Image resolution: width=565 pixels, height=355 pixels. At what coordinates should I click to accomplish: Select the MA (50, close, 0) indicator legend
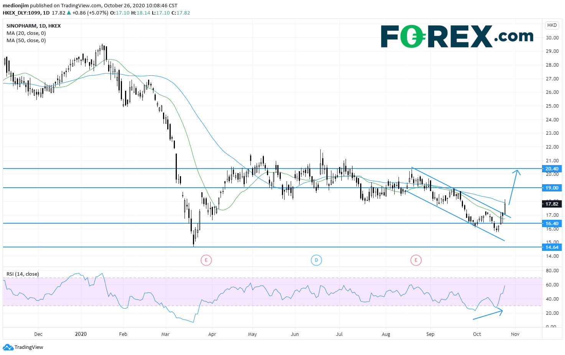[26, 41]
